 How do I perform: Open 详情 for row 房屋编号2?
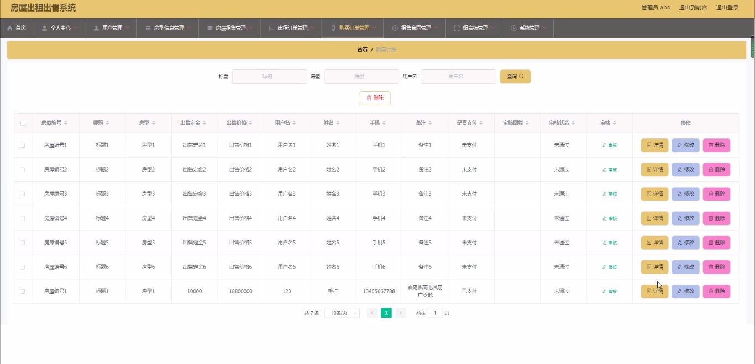point(654,170)
